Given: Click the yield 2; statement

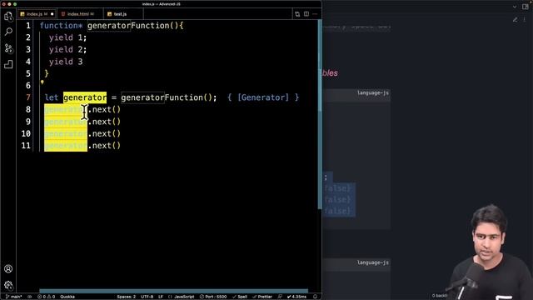Looking at the screenshot, I should click(67, 50).
